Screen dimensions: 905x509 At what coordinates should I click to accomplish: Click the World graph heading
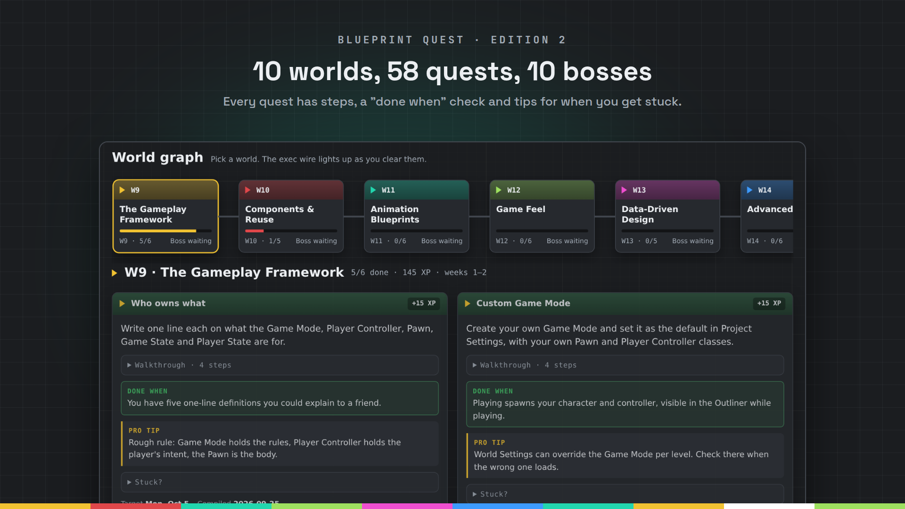[157, 157]
